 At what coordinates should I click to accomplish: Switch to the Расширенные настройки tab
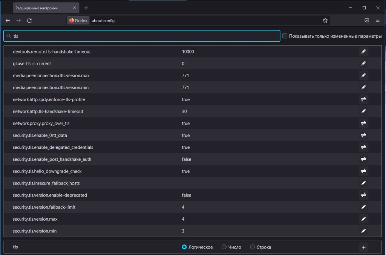click(x=46, y=8)
